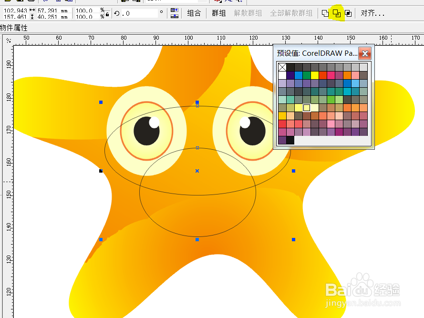This screenshot has height=318, width=424.
Task: Open the 对齐 alignment dialog
Action: click(371, 13)
